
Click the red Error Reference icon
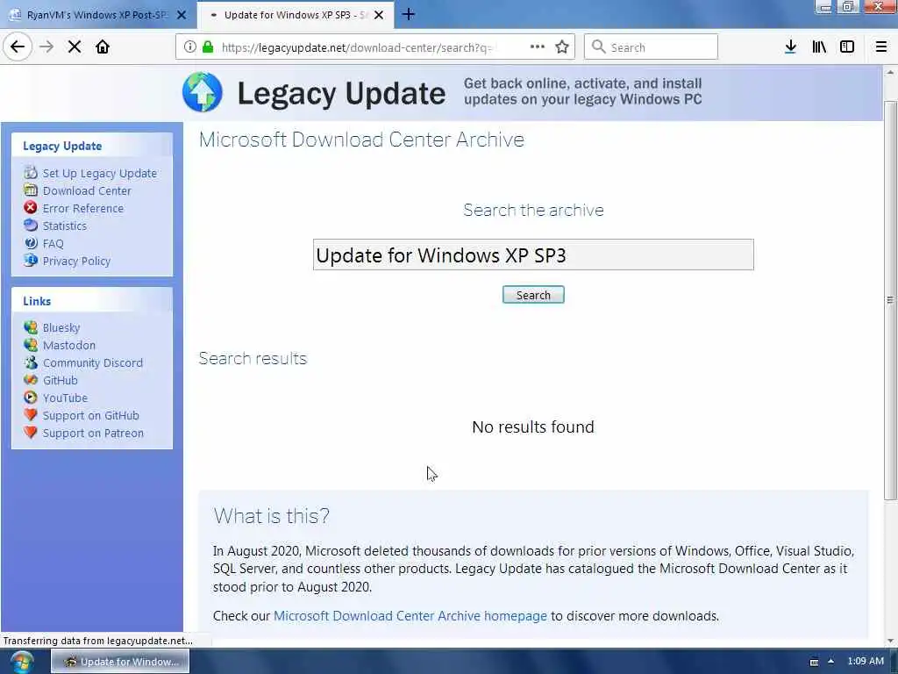coord(31,207)
